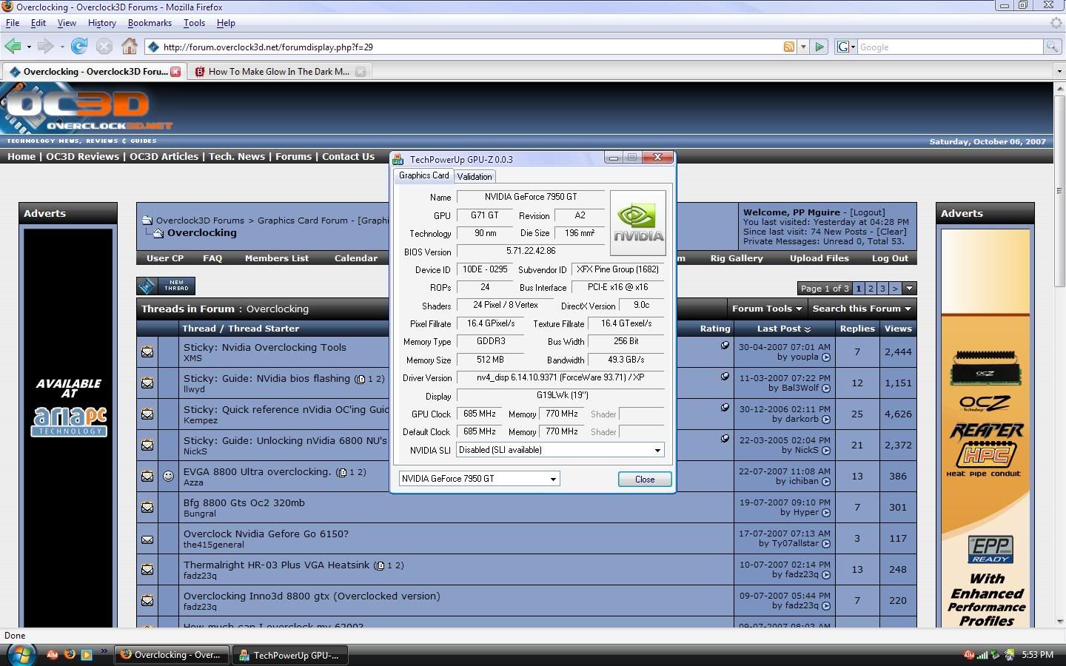Click the Overclocking taskbar button

click(172, 655)
